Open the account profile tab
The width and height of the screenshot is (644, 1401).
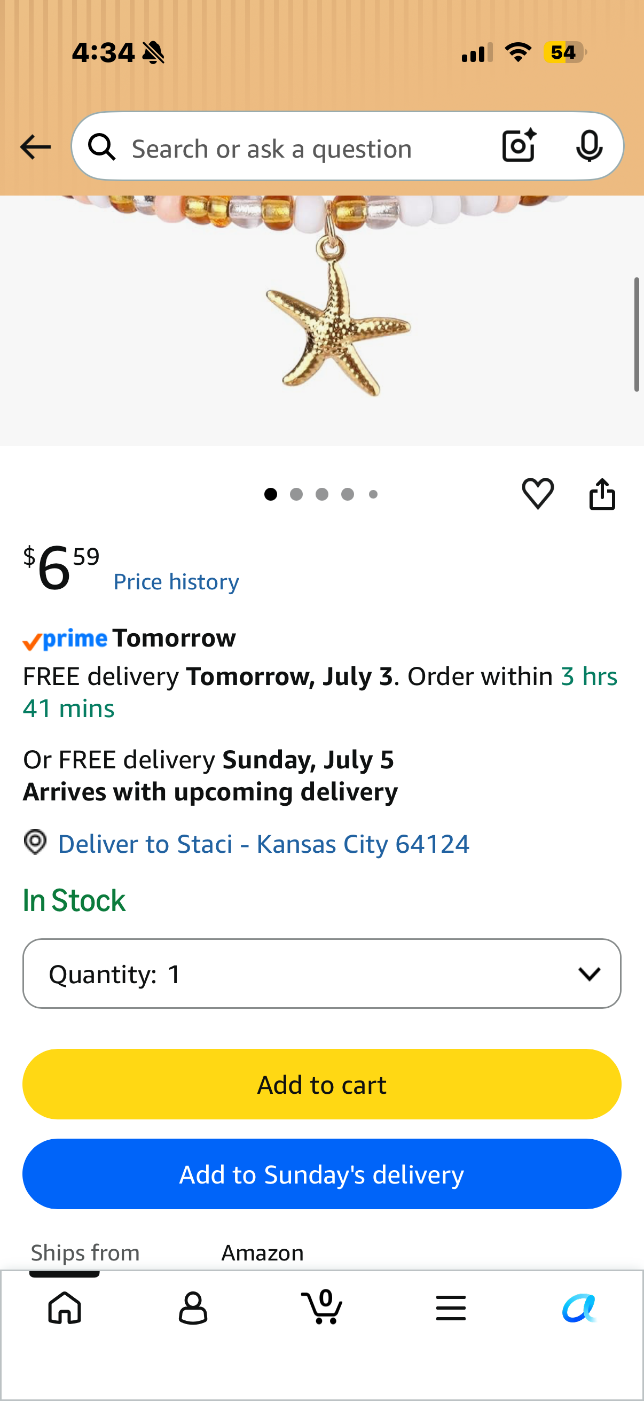[x=193, y=1307]
